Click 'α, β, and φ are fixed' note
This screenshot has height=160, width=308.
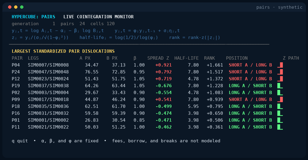point(70,141)
